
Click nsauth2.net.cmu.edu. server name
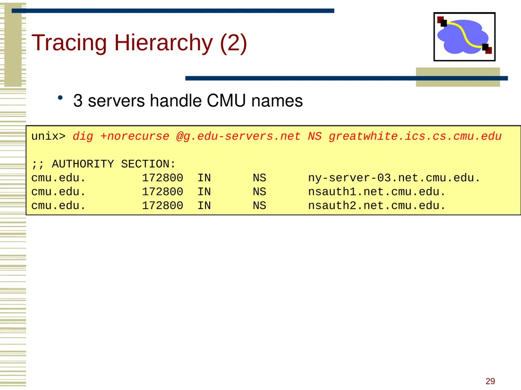point(377,206)
